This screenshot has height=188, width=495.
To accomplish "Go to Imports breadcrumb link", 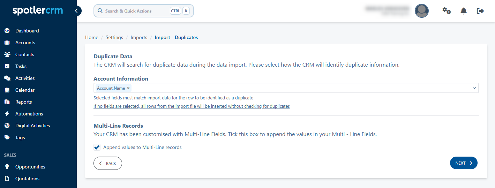I will point(139,37).
